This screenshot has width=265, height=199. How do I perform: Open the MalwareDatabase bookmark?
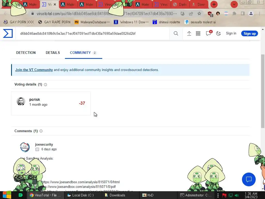coord(92,22)
